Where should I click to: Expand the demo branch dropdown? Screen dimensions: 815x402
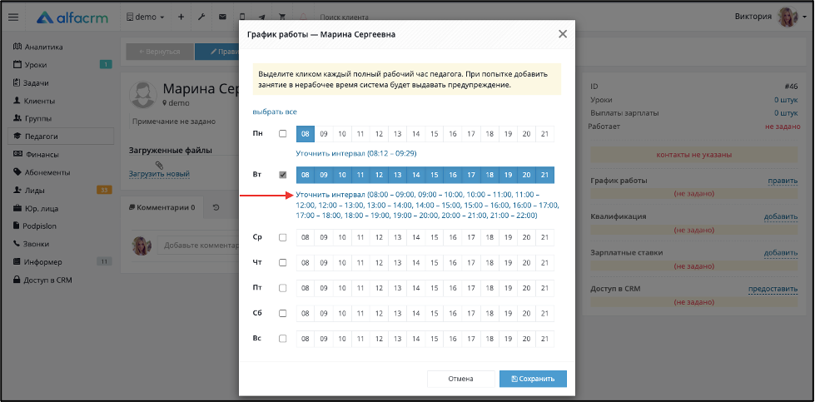(x=146, y=17)
